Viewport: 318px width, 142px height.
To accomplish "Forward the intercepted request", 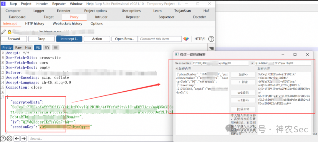I will tap(14, 39).
